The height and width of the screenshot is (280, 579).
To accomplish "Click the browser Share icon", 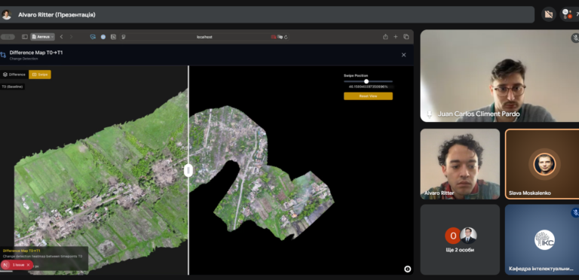I will coord(385,37).
